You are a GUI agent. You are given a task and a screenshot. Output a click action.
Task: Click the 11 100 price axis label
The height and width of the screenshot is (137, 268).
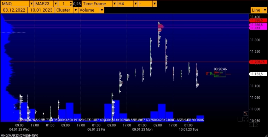pyautogui.click(x=255, y=86)
